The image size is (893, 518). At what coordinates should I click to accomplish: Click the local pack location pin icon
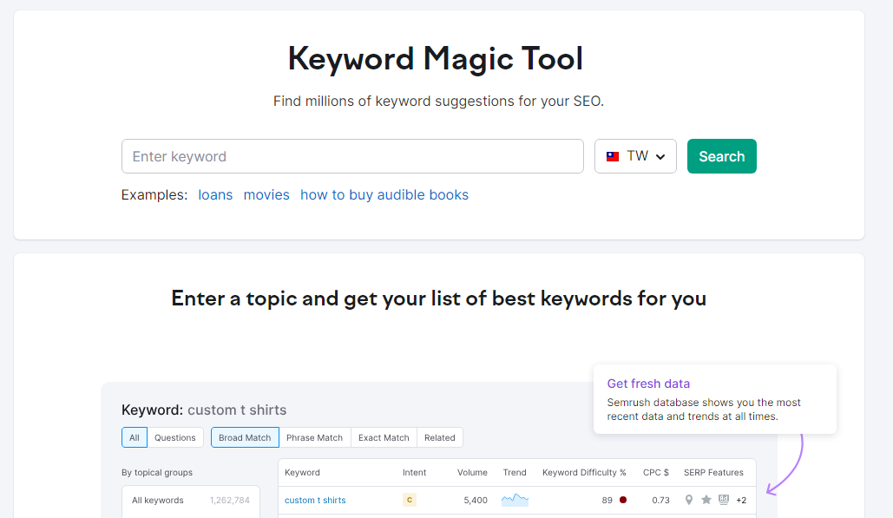pos(689,500)
